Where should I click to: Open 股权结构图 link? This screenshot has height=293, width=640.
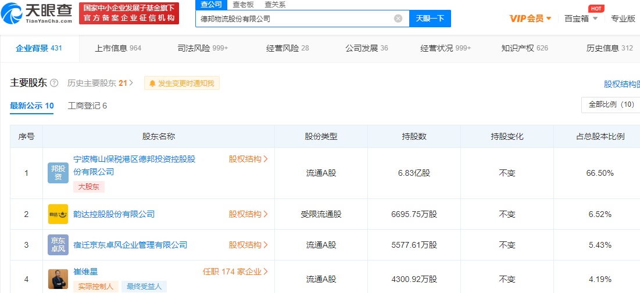[621, 84]
